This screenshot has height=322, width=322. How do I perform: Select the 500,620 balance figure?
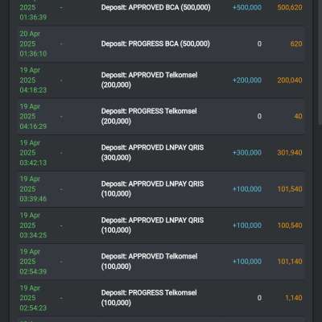(290, 7)
